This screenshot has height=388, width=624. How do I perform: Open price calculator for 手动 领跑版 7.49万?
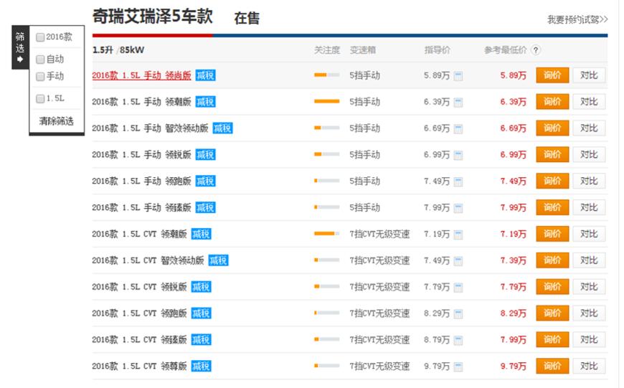coord(458,182)
